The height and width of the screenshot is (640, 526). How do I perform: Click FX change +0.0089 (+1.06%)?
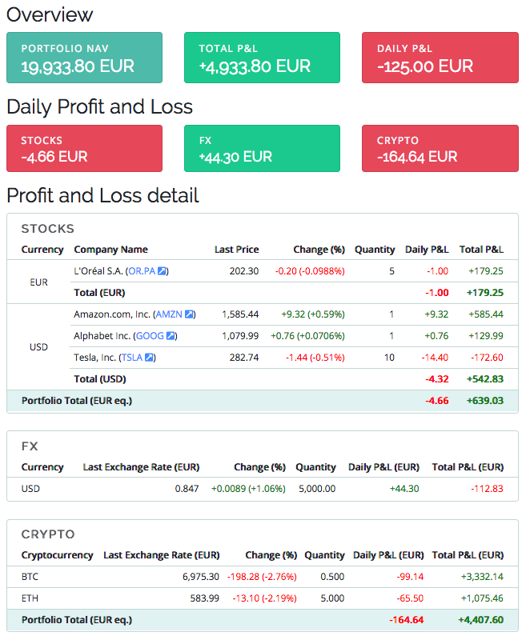tap(248, 489)
